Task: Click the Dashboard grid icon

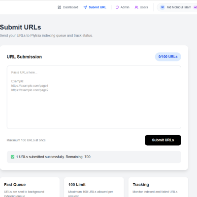Action: [x=59, y=7]
